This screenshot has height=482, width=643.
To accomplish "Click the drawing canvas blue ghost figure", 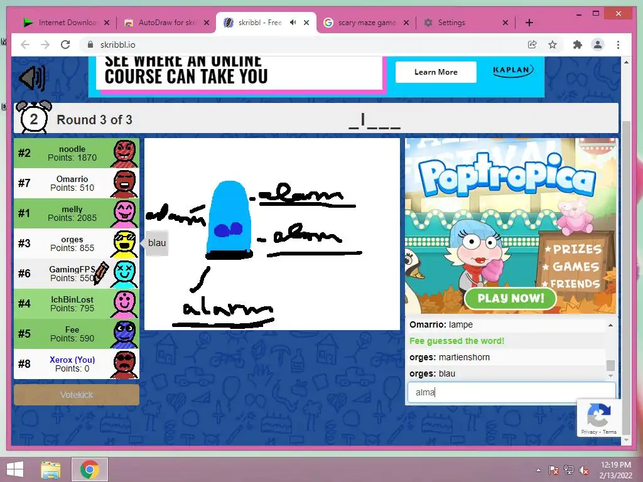I will coord(229,220).
